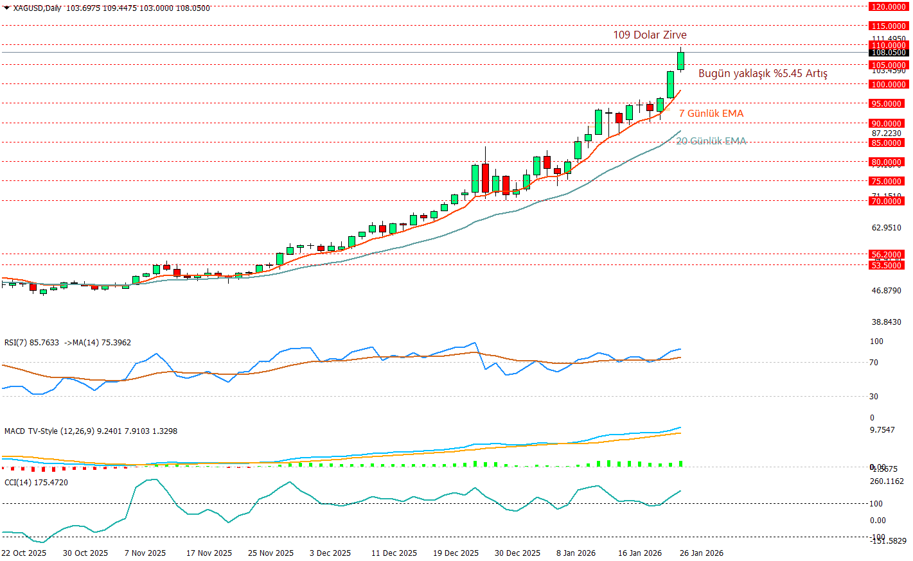Click the XAGUSD,Daily chart title
Screen dimensions: 913x561
point(37,8)
